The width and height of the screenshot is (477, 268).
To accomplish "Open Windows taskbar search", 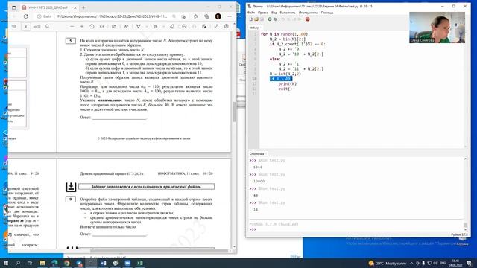I will 18,263.
